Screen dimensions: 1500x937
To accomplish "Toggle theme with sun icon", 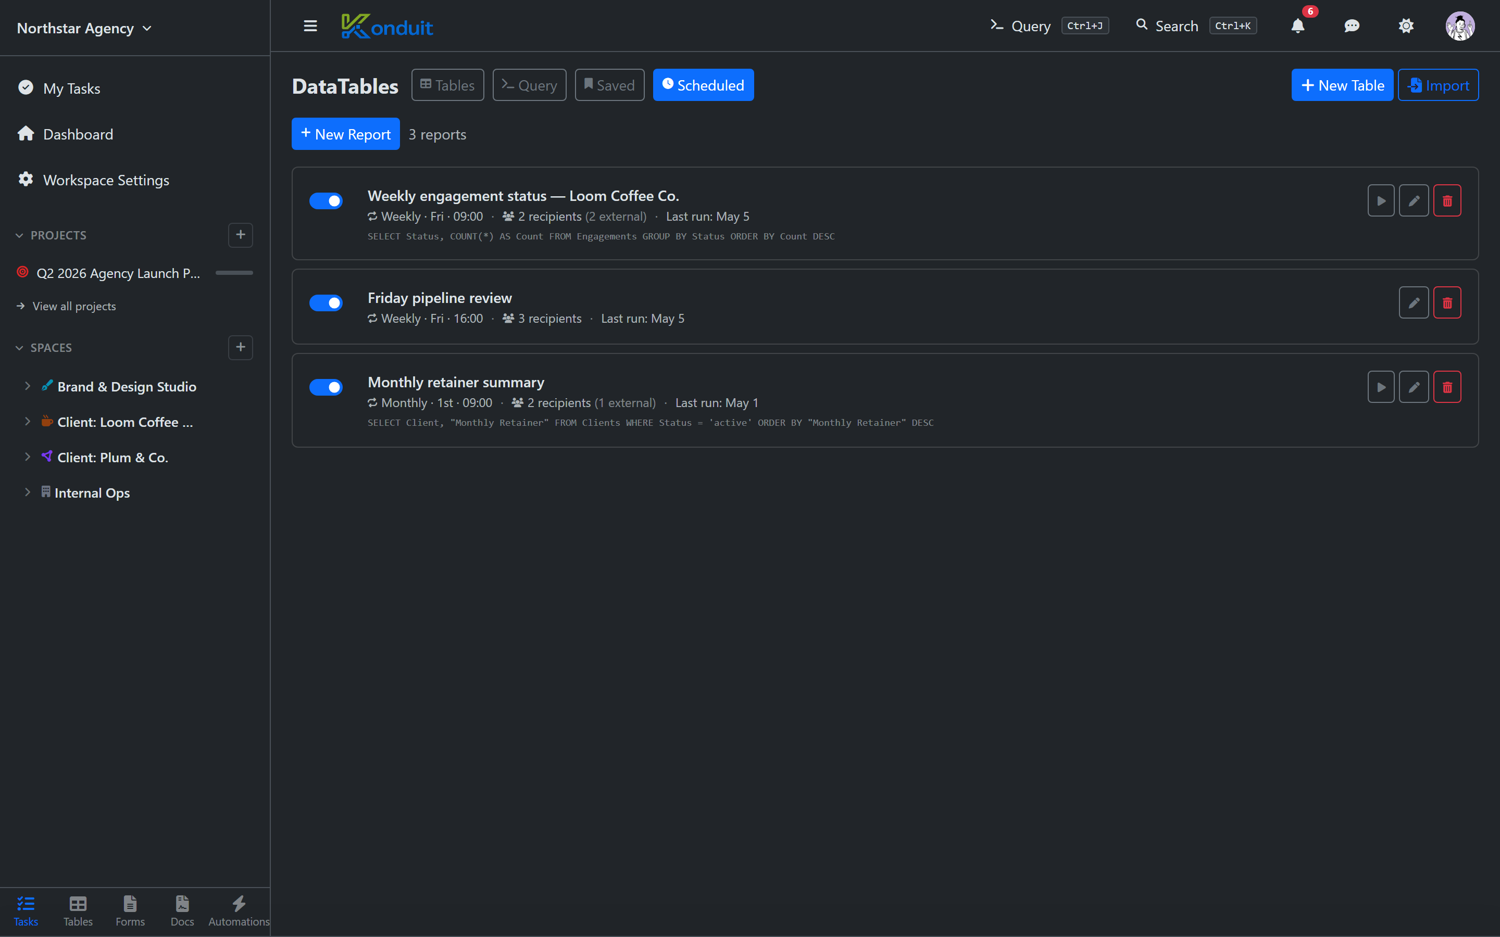I will point(1406,26).
